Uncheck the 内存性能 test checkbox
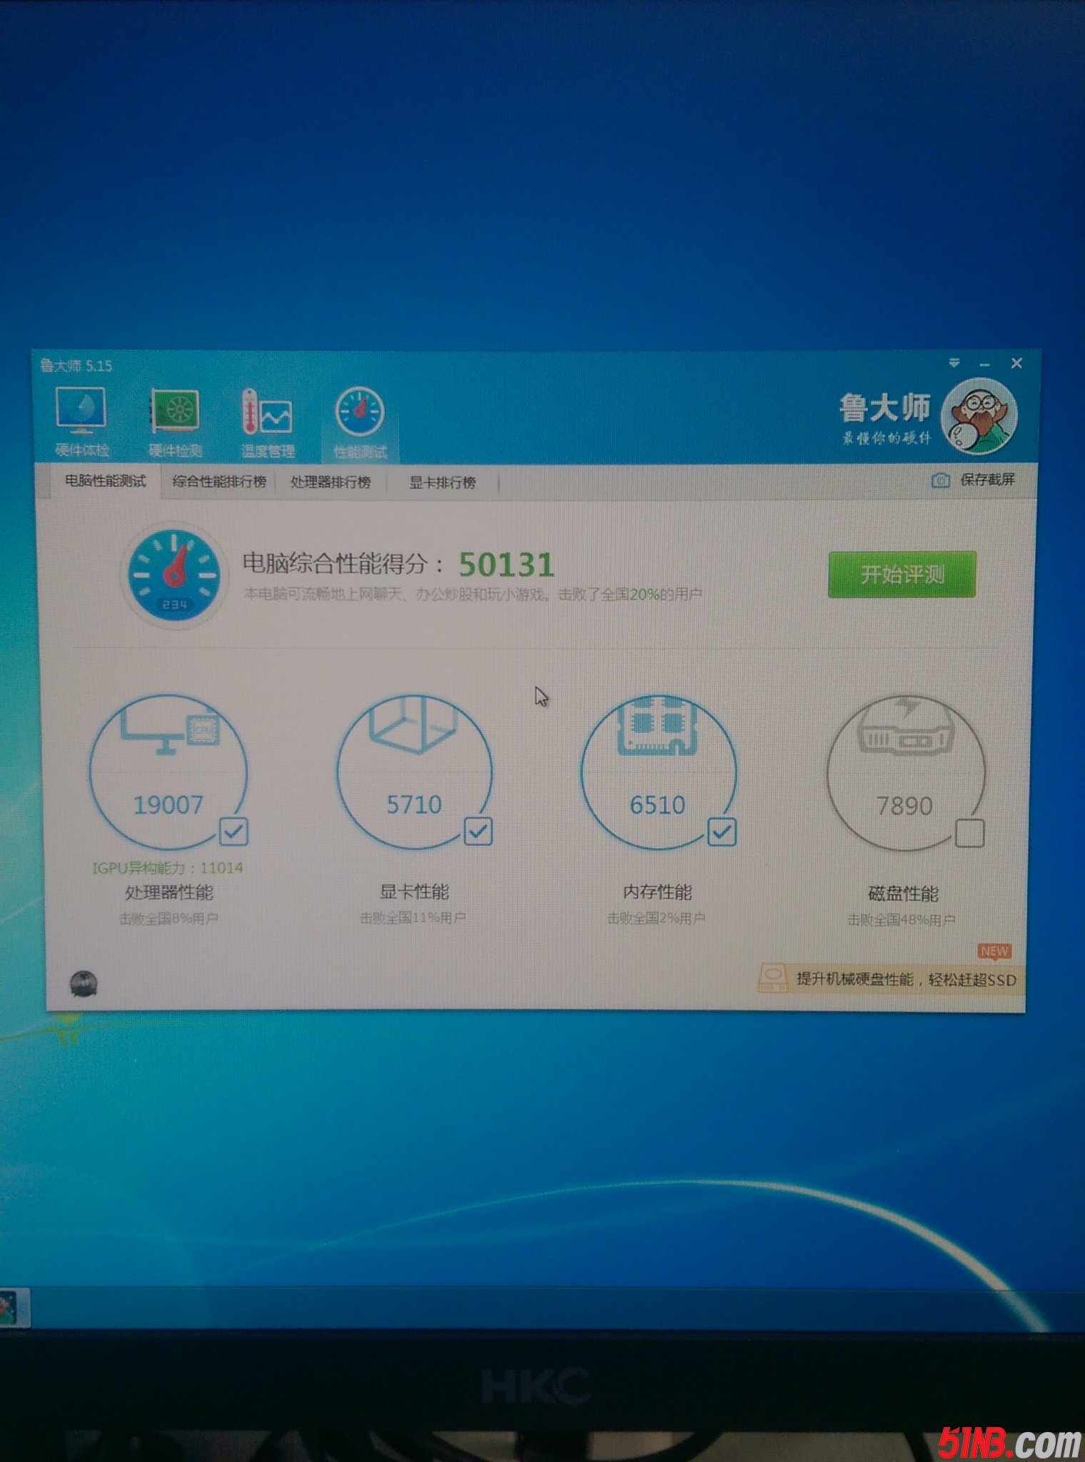Viewport: 1085px width, 1462px height. [722, 832]
